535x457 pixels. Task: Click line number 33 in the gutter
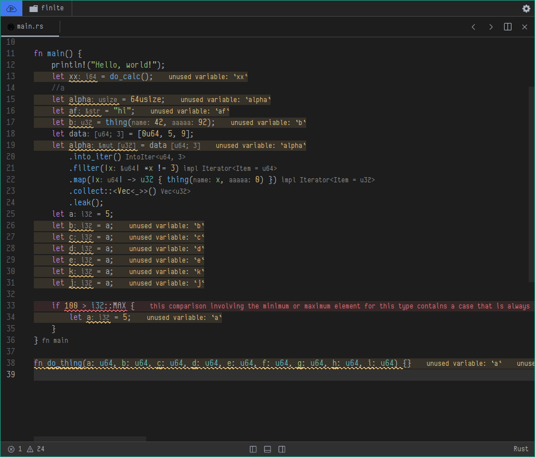10,306
